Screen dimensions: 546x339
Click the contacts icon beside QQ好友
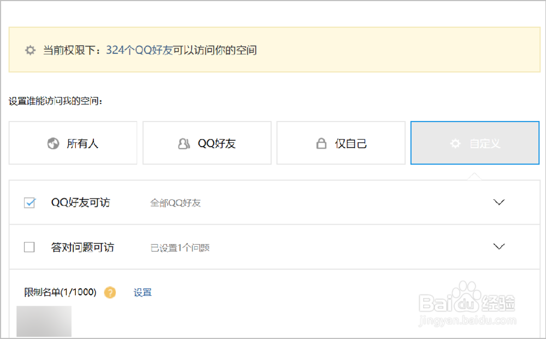[183, 143]
